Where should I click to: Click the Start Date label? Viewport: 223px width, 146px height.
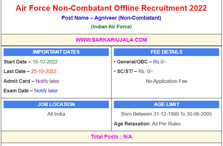coord(16,62)
